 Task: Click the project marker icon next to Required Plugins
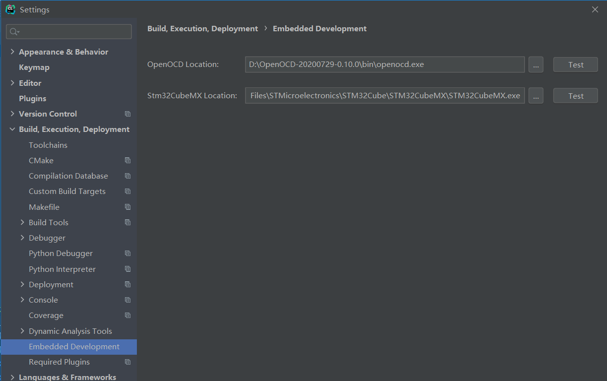coord(127,362)
